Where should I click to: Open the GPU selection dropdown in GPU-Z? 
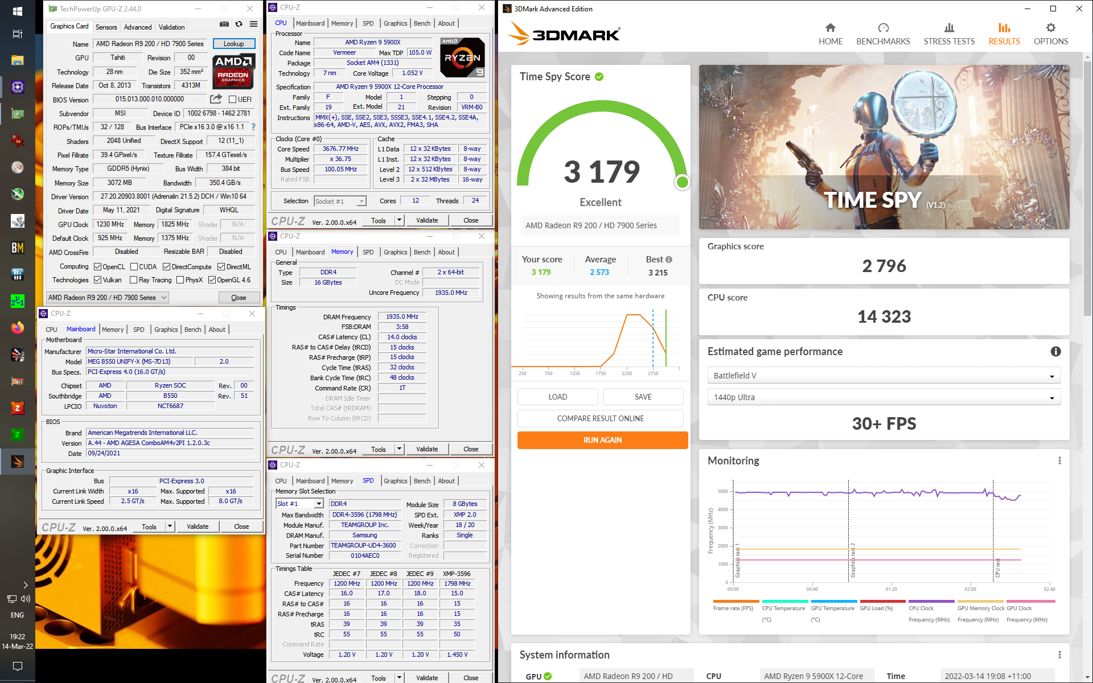pyautogui.click(x=108, y=297)
